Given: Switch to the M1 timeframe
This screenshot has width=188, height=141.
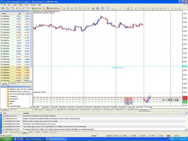Looking at the screenshot, I should [149, 8].
